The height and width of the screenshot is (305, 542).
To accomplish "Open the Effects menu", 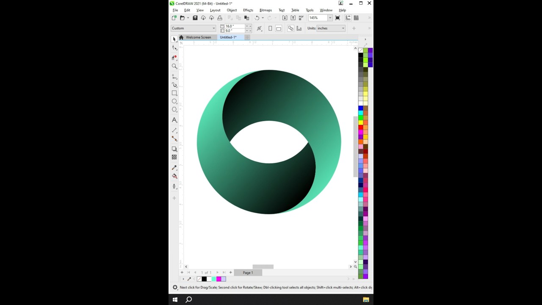I will coord(248,10).
